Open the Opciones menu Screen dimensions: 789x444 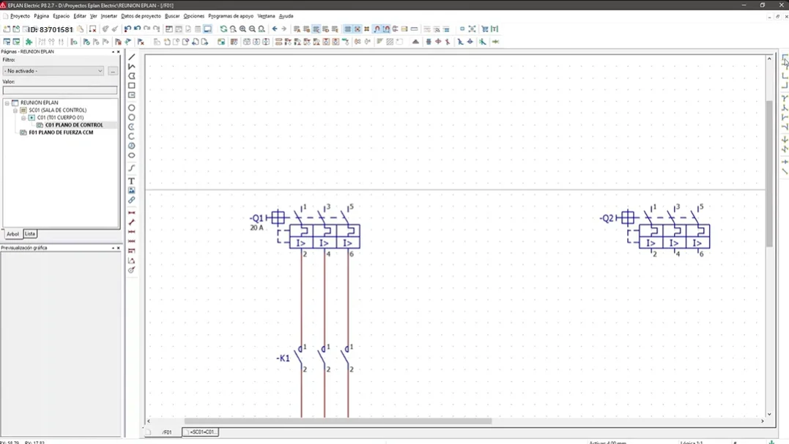193,16
